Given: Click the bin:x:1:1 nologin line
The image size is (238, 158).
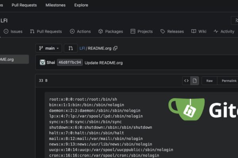Looking at the screenshot, I should tap(86, 105).
